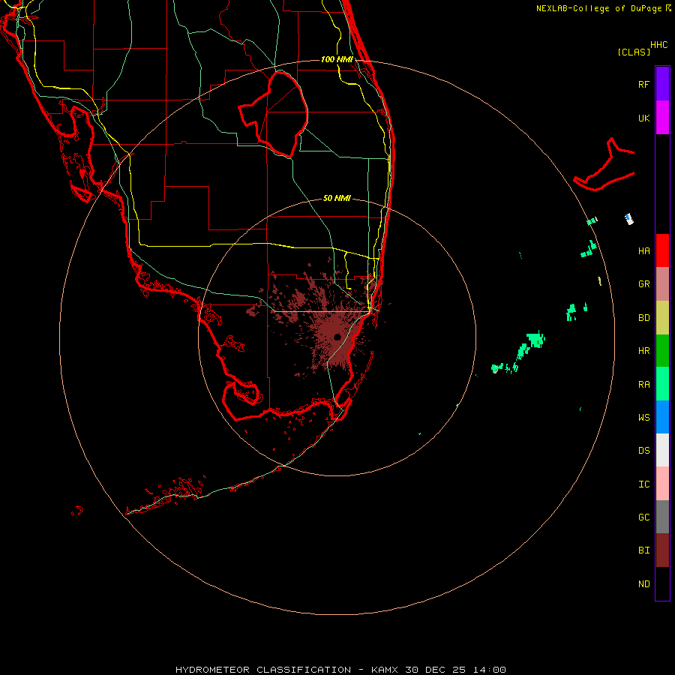Click the 30 DEC 25 date text
Screen dimensions: 675x675
[436, 670]
